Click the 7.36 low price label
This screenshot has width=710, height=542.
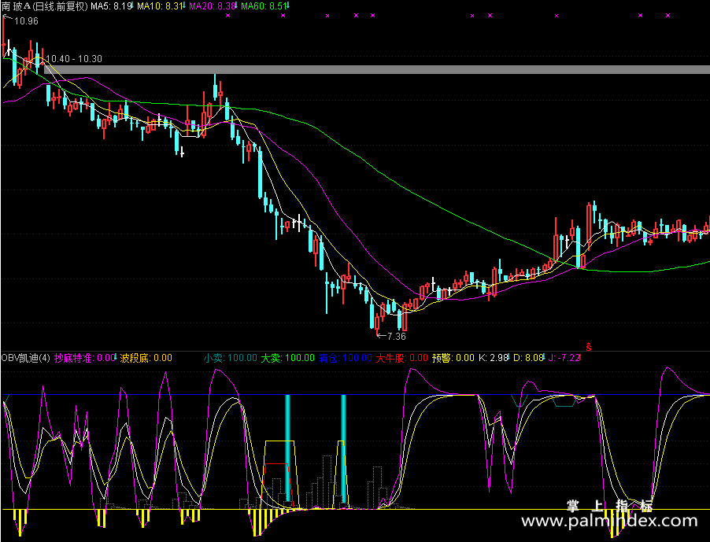[x=397, y=336]
